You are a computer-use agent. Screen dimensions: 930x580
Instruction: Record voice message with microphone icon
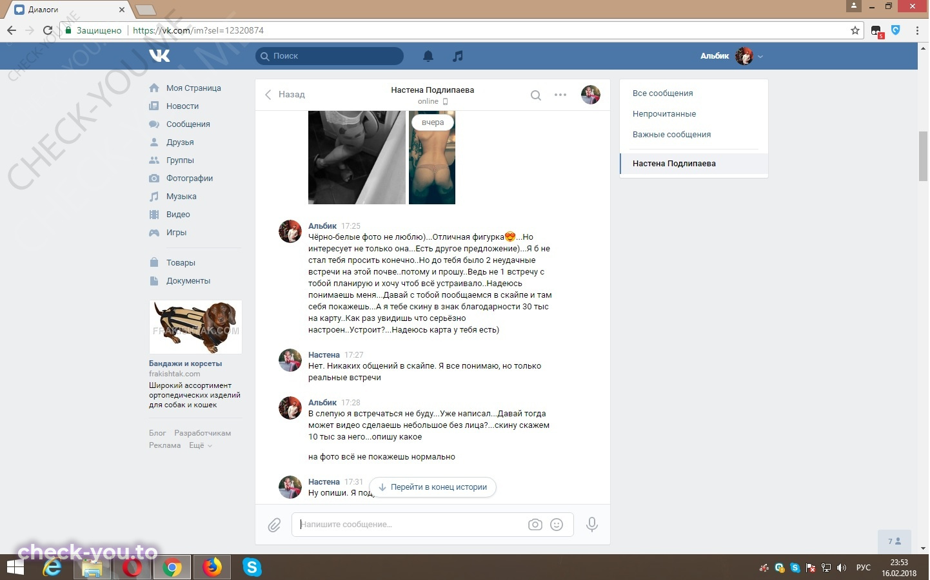pyautogui.click(x=591, y=525)
